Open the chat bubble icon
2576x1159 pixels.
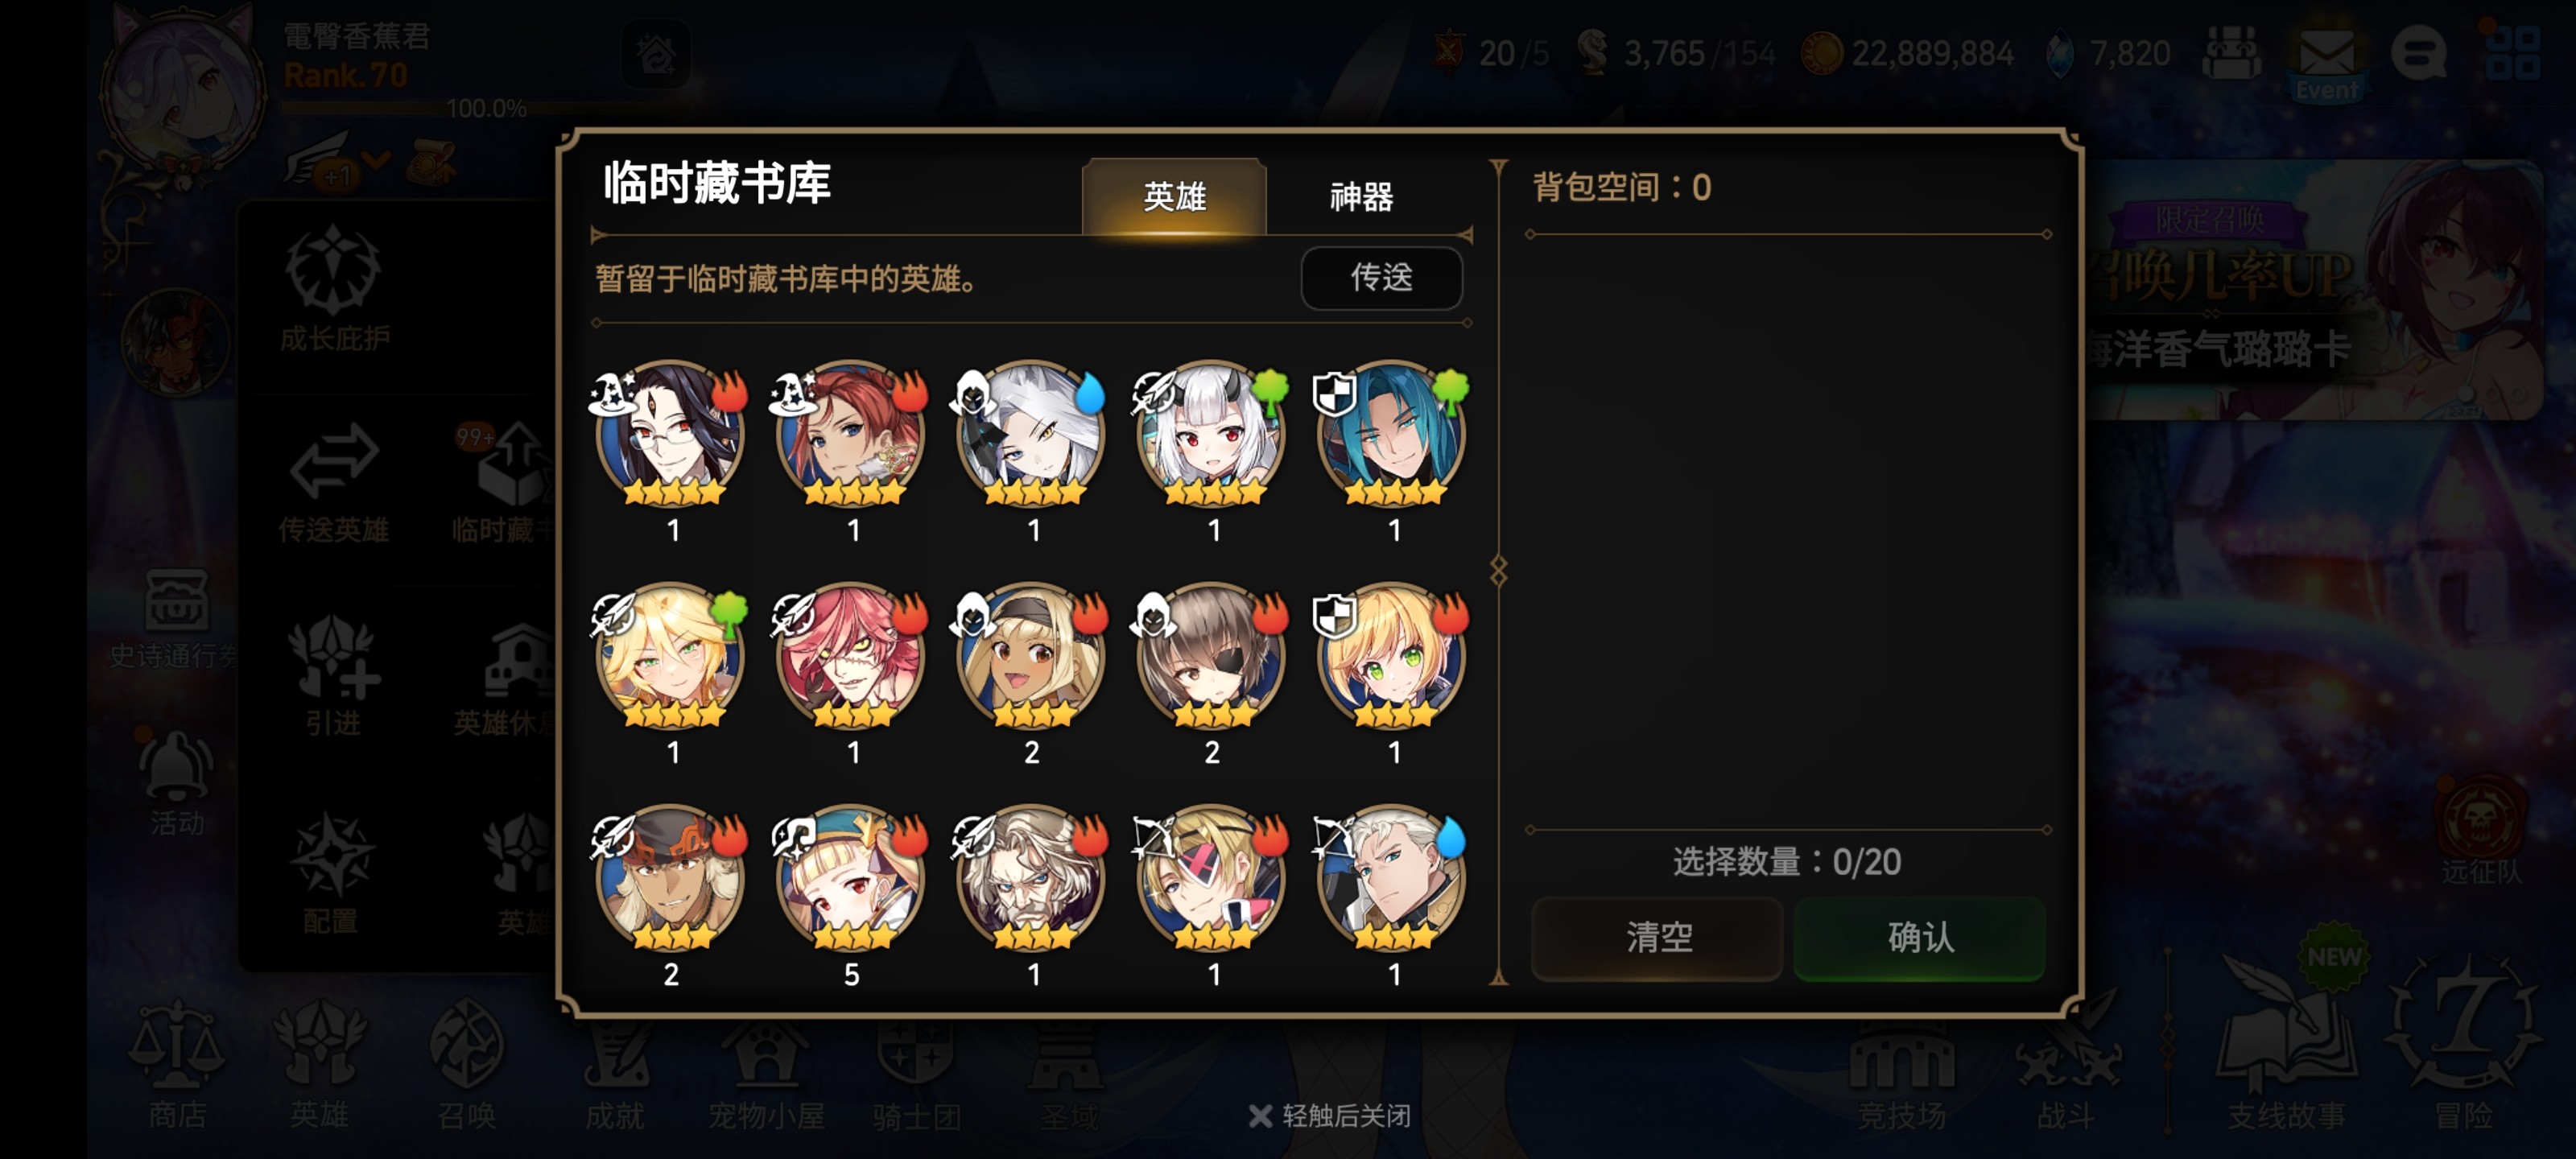[x=2418, y=53]
